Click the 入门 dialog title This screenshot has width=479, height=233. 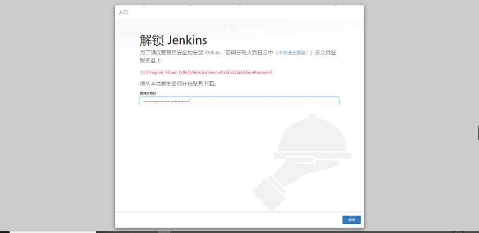tap(124, 12)
